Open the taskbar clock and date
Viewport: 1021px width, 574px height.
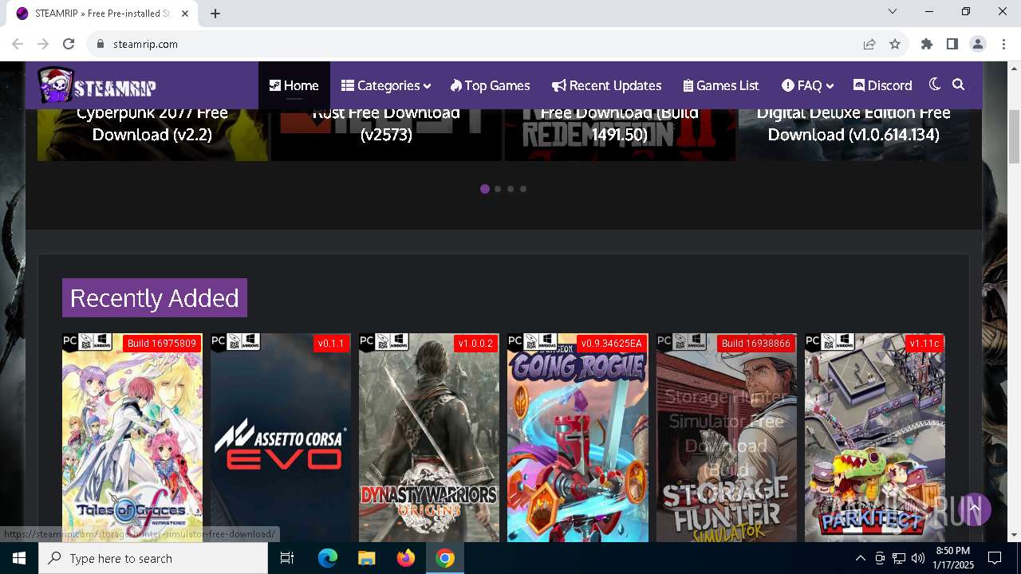pyautogui.click(x=952, y=558)
